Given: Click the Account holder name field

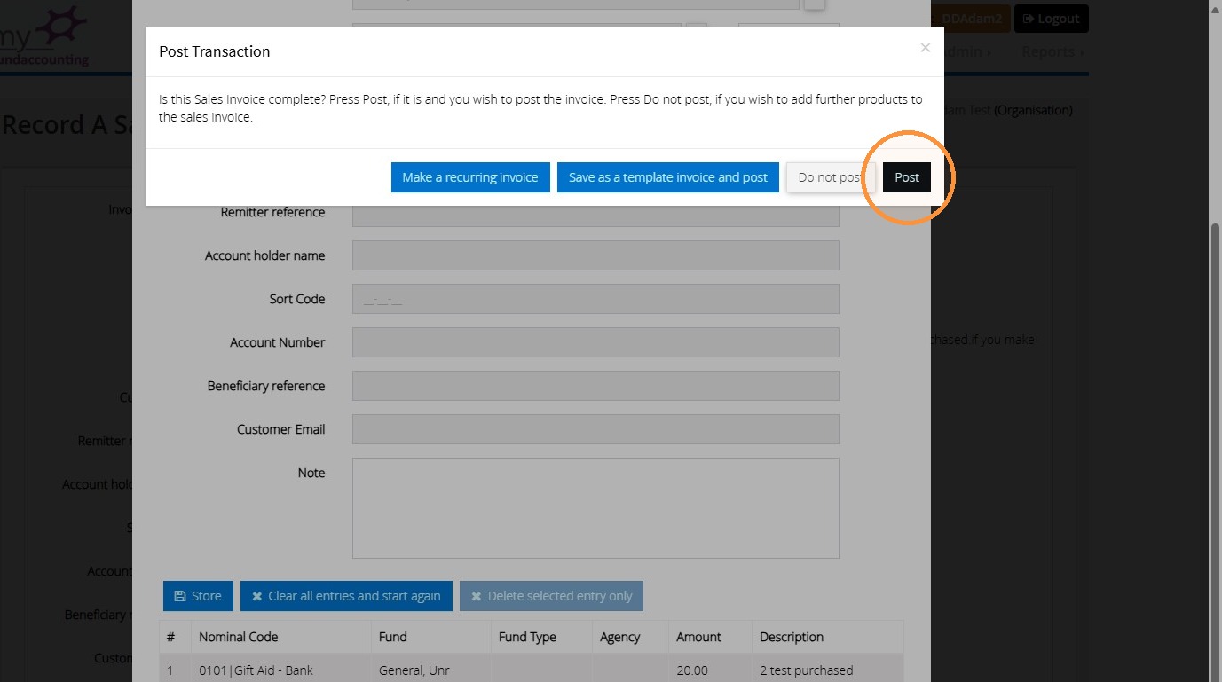Looking at the screenshot, I should (595, 255).
